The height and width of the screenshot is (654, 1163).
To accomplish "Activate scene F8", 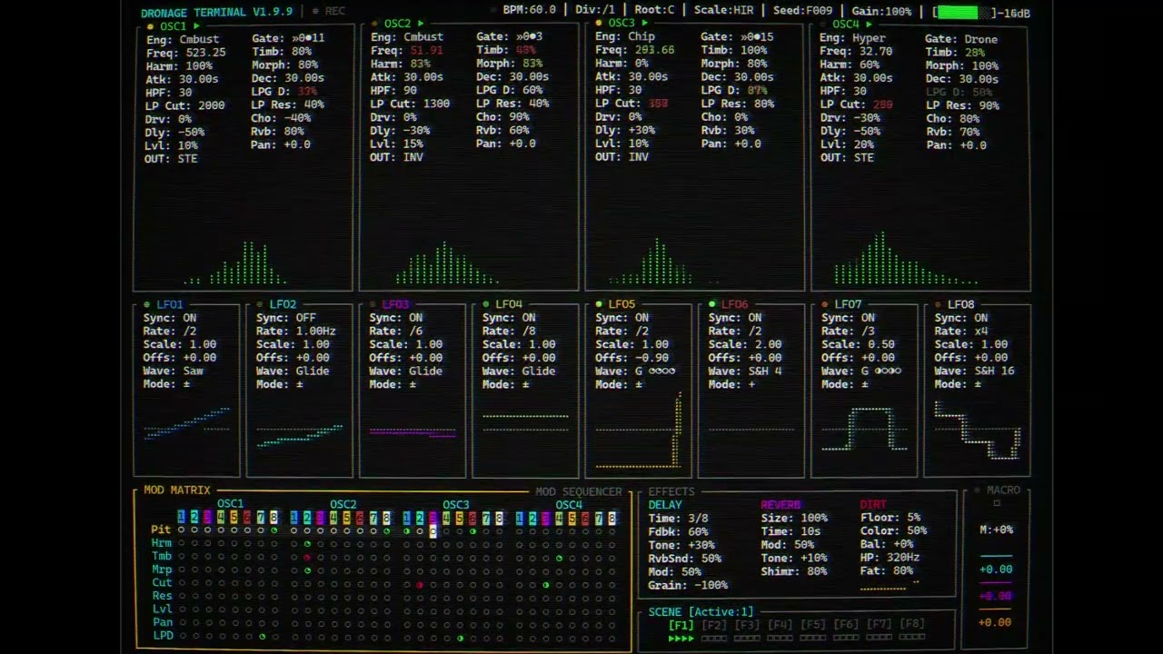I will click(912, 625).
